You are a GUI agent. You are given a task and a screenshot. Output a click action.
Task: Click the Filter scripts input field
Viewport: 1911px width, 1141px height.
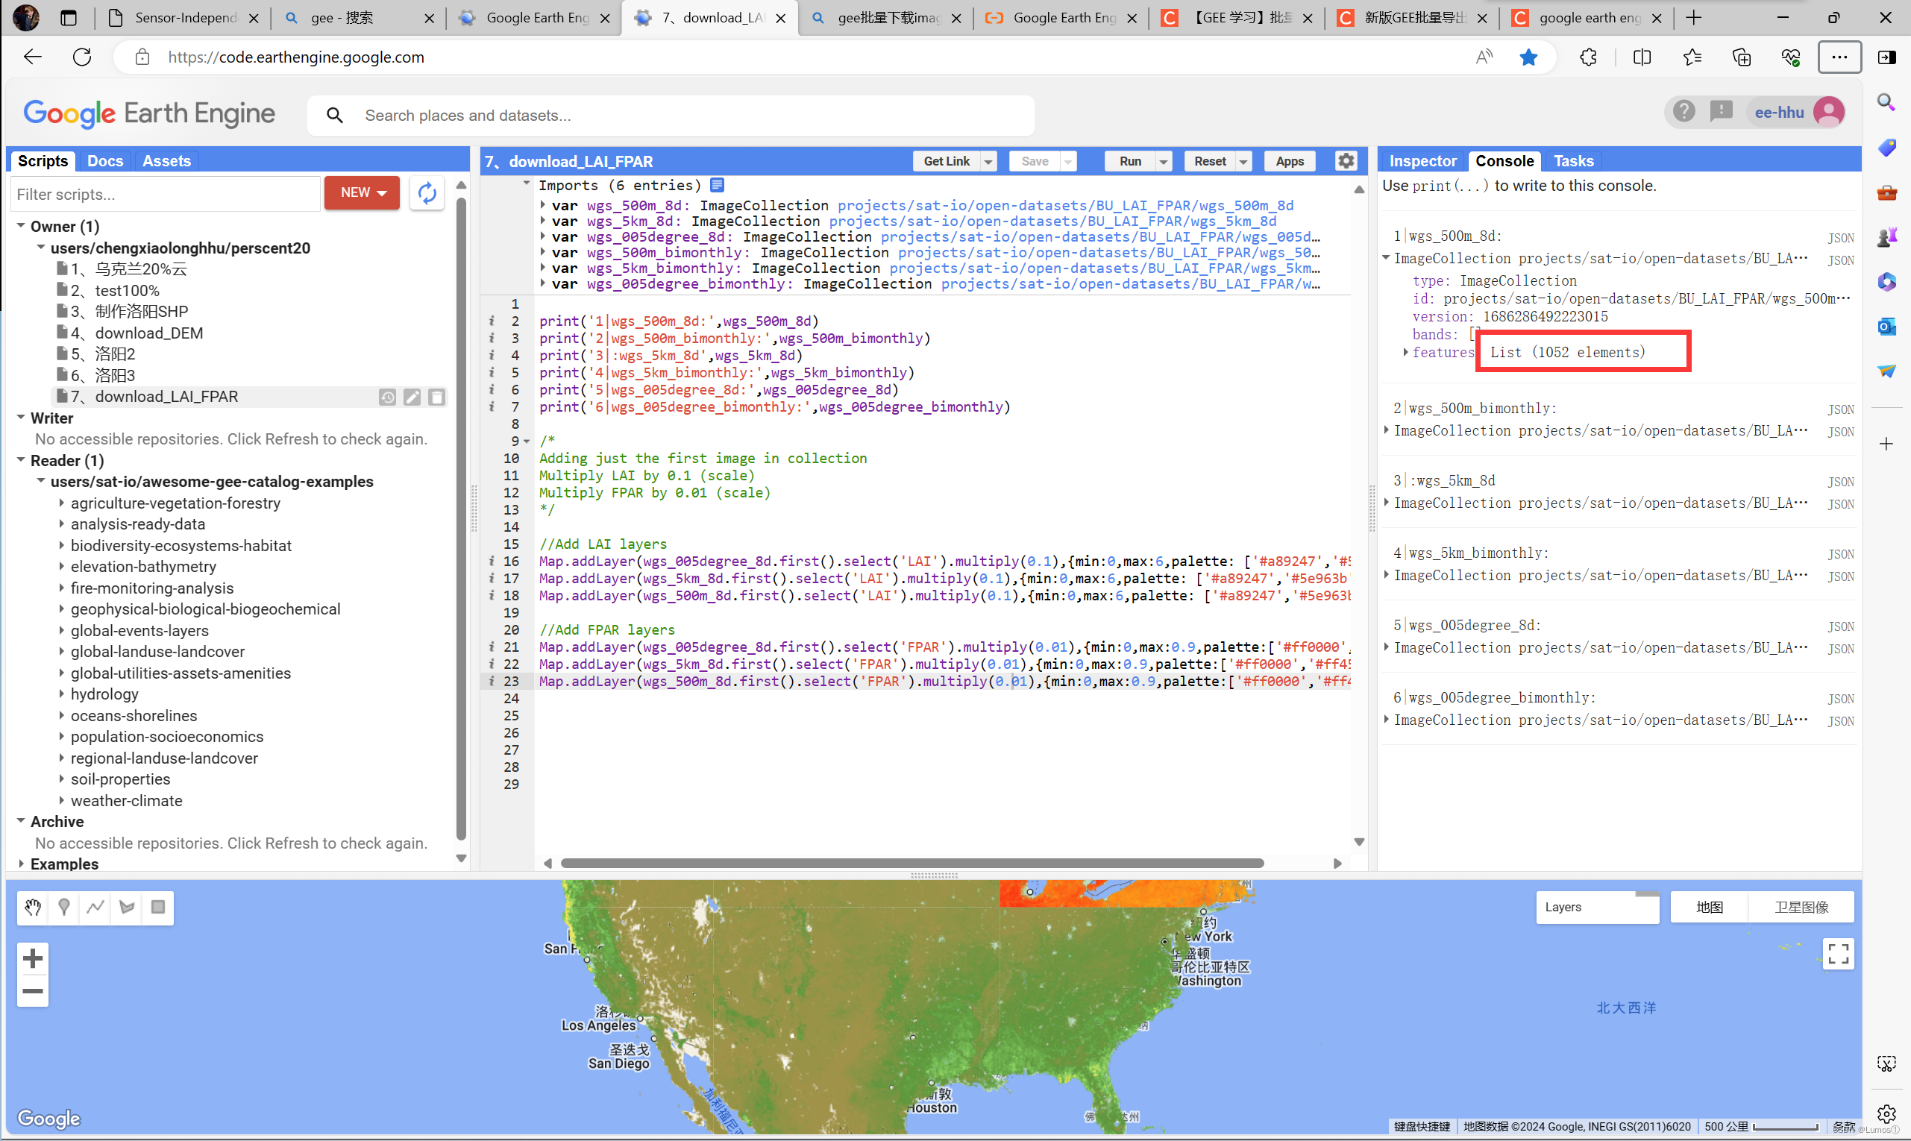pyautogui.click(x=165, y=194)
